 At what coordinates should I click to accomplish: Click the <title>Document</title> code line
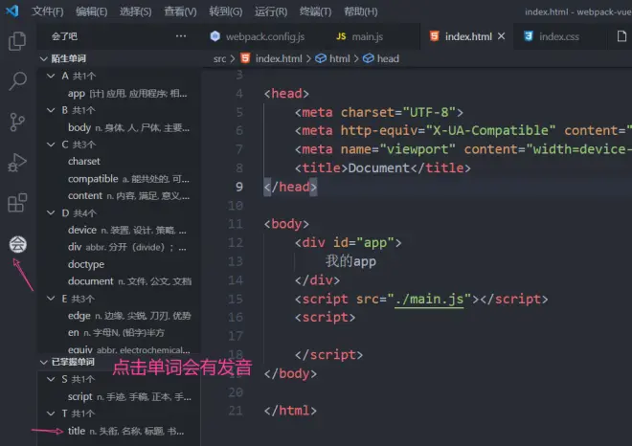tap(382, 168)
